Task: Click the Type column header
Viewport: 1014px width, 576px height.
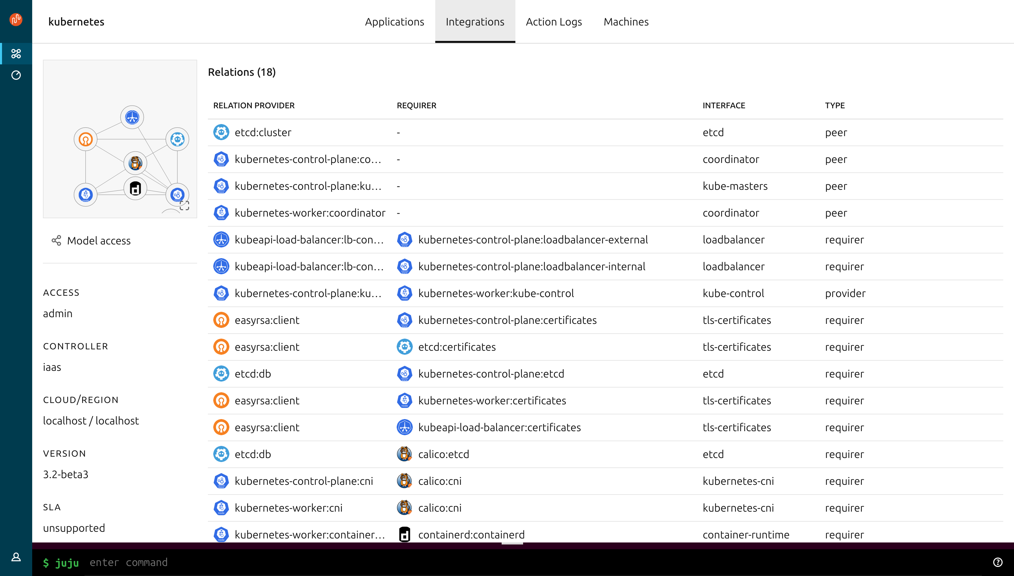Action: tap(835, 105)
